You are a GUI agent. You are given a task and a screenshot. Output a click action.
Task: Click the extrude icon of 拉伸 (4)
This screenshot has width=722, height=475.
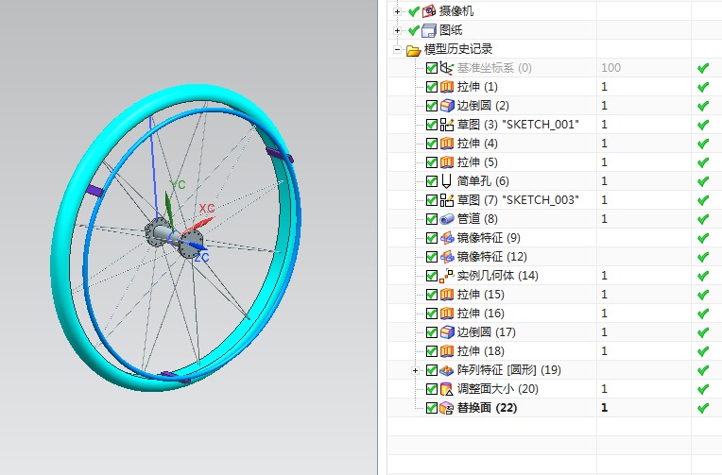click(447, 144)
